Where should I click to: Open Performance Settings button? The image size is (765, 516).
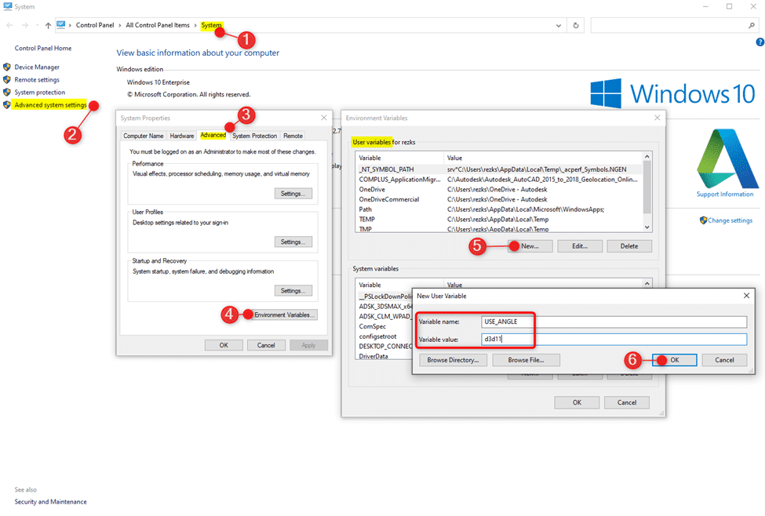[x=293, y=194]
